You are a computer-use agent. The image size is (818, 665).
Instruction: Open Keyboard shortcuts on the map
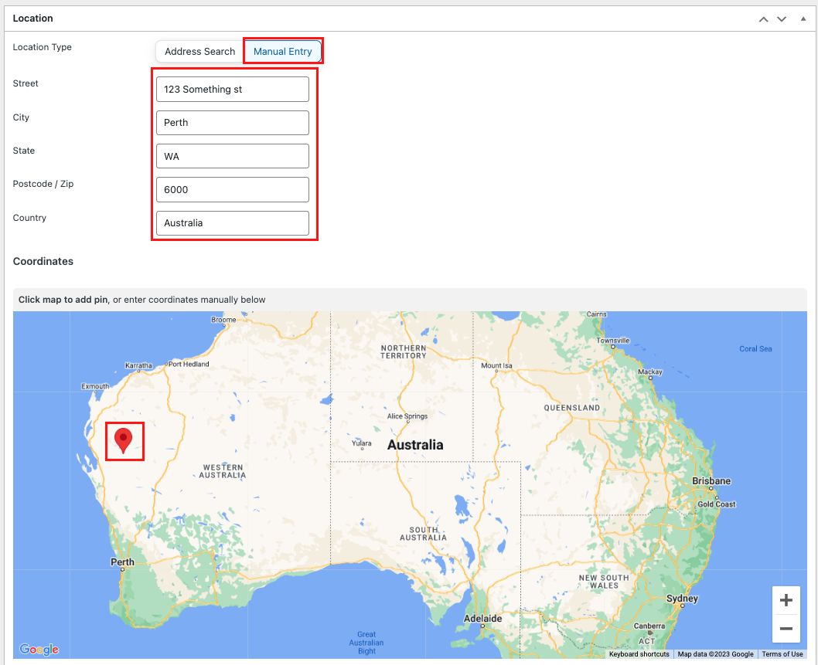tap(639, 654)
